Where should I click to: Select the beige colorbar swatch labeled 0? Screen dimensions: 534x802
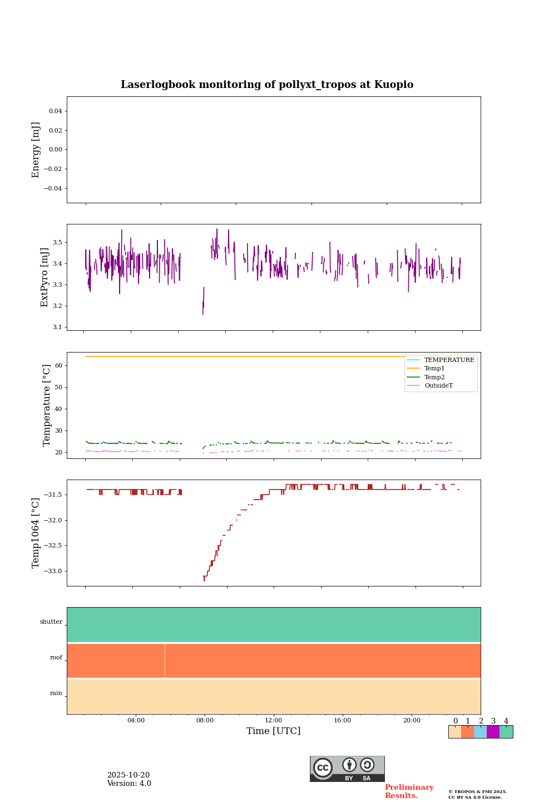pyautogui.click(x=454, y=732)
